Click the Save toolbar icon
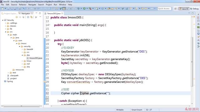Screen dimensions: 200x112 [x=8, y=8]
